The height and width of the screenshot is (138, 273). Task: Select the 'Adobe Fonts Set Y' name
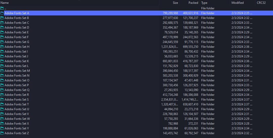click(x=17, y=128)
